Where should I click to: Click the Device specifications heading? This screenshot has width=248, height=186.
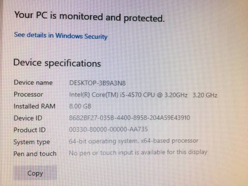pyautogui.click(x=57, y=63)
